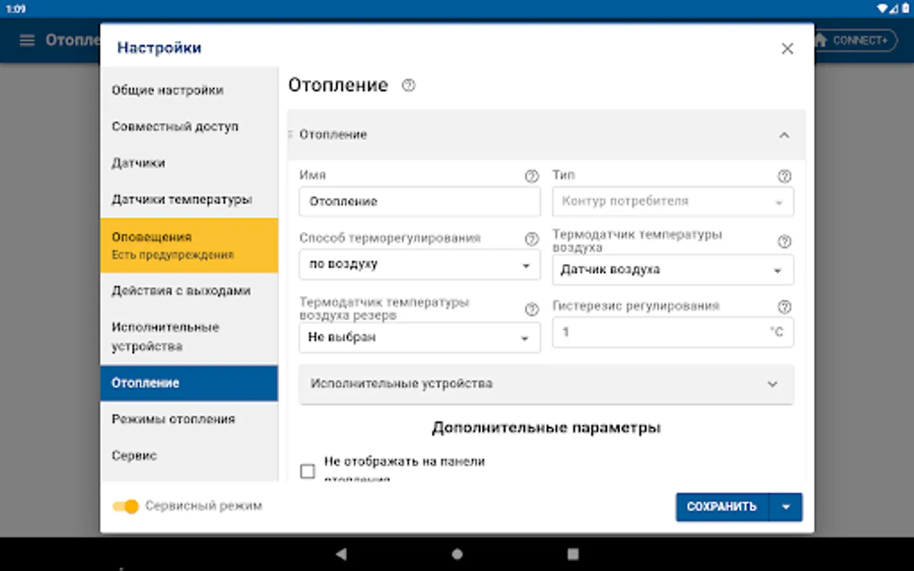This screenshot has height=571, width=914.
Task: Select Совместный доступ in the sidebar
Action: 189,126
